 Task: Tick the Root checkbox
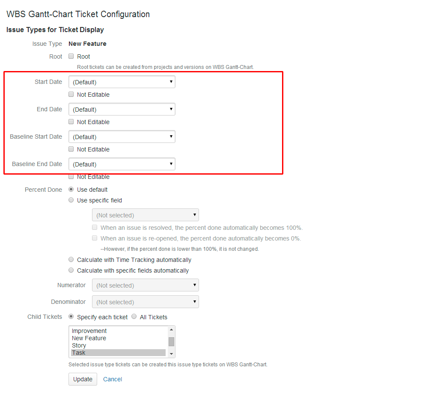71,56
